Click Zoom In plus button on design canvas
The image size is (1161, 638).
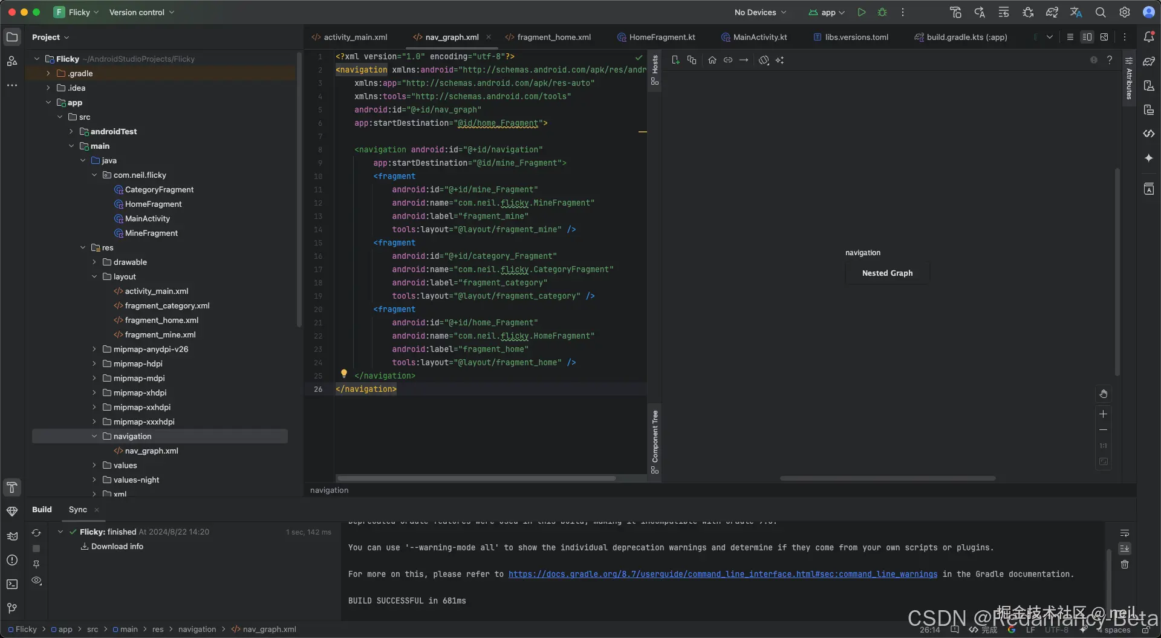point(1103,414)
